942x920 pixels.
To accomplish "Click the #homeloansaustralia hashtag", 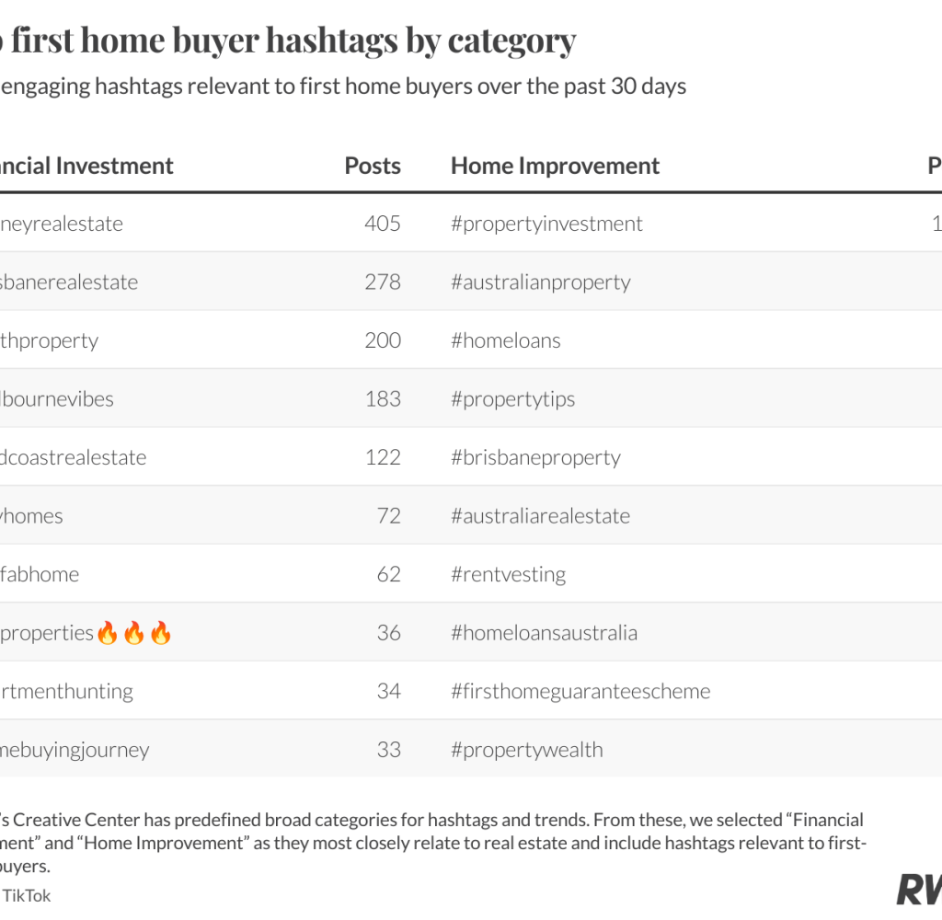I will (545, 633).
